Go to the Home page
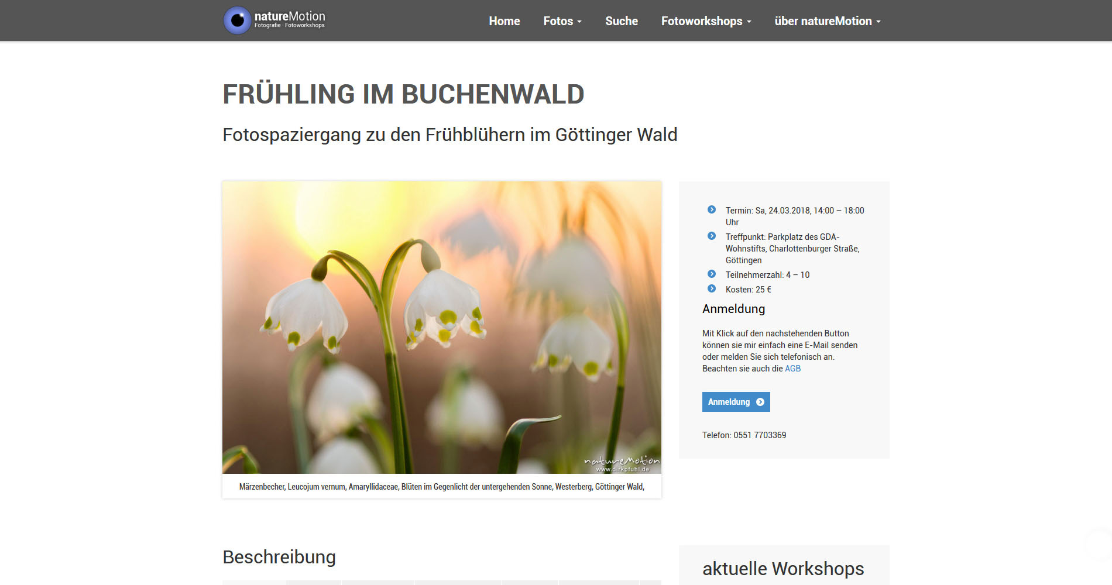The image size is (1112, 585). point(504,21)
